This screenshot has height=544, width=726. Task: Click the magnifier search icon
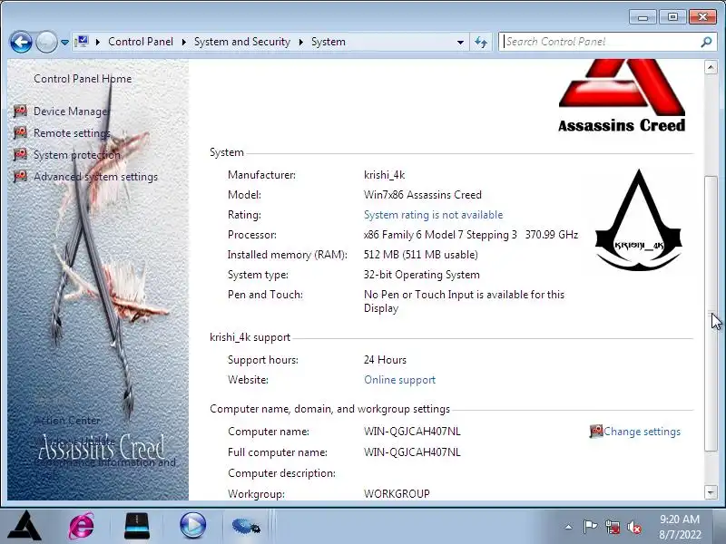[x=706, y=42]
